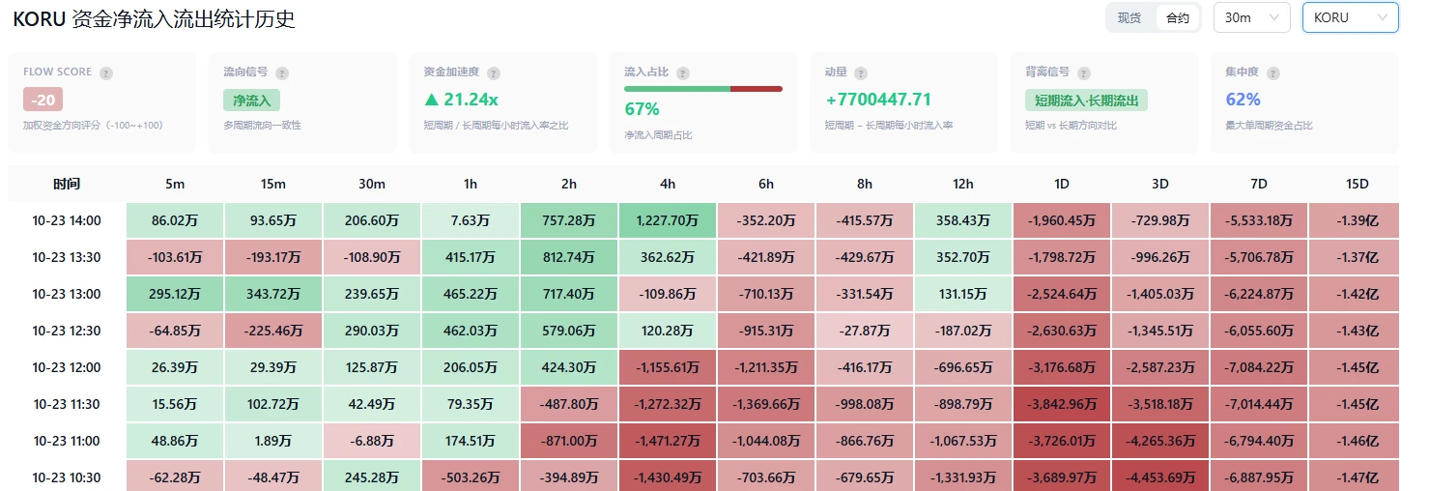Click the 21.24x acceleration value
The height and width of the screenshot is (491, 1429).
(x=461, y=99)
